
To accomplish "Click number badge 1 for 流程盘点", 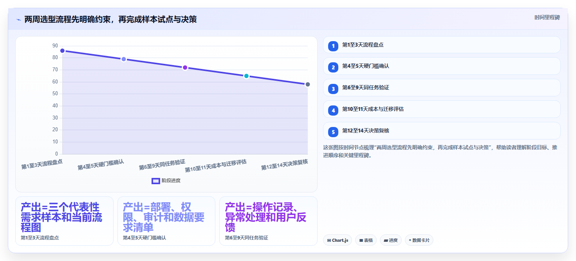I will [333, 46].
